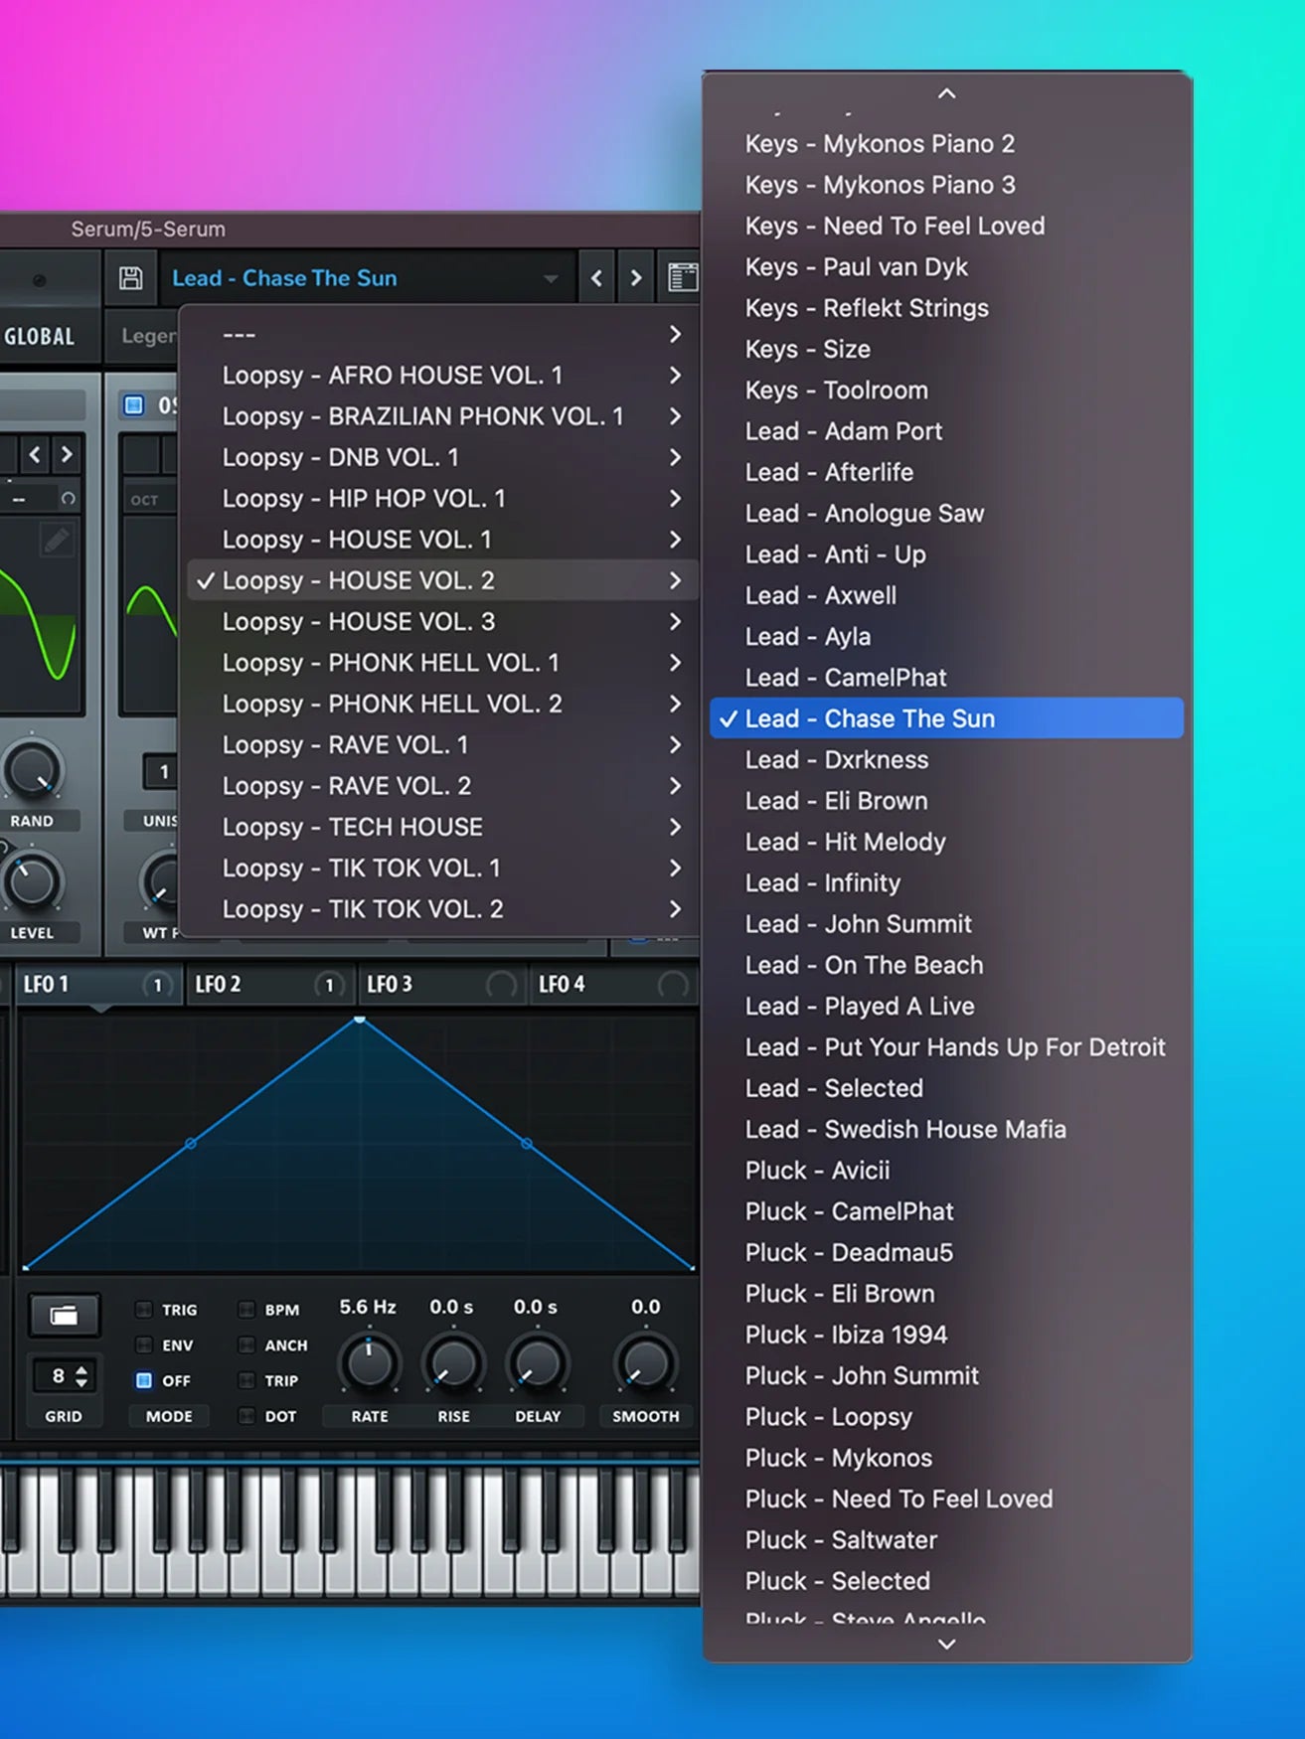Enable the BPM sync checkbox
1305x1739 pixels.
(246, 1310)
